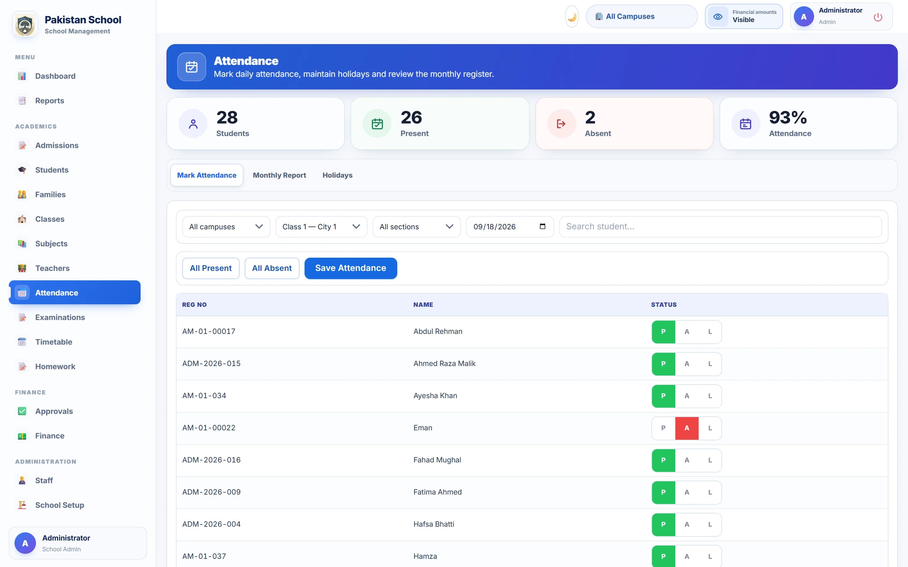Go to Examinations in sidebar
The image size is (908, 567).
point(75,317)
